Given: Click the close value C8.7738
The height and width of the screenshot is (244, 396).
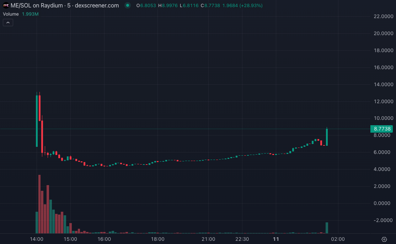Looking at the screenshot, I should click(210, 6).
